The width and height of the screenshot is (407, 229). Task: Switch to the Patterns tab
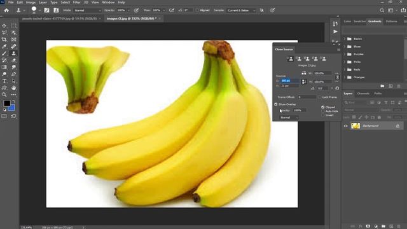392,21
